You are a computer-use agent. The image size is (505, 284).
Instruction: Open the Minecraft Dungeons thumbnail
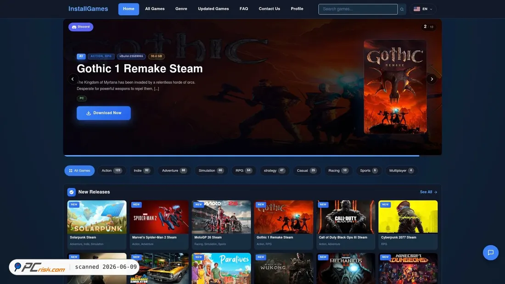pyautogui.click(x=408, y=268)
